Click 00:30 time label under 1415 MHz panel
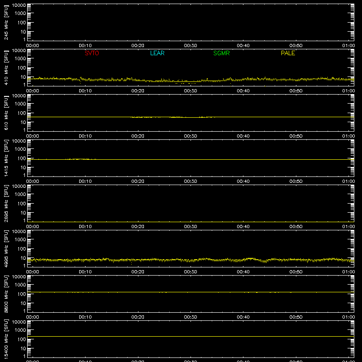Screen dimensions: 362x362 pos(191,181)
